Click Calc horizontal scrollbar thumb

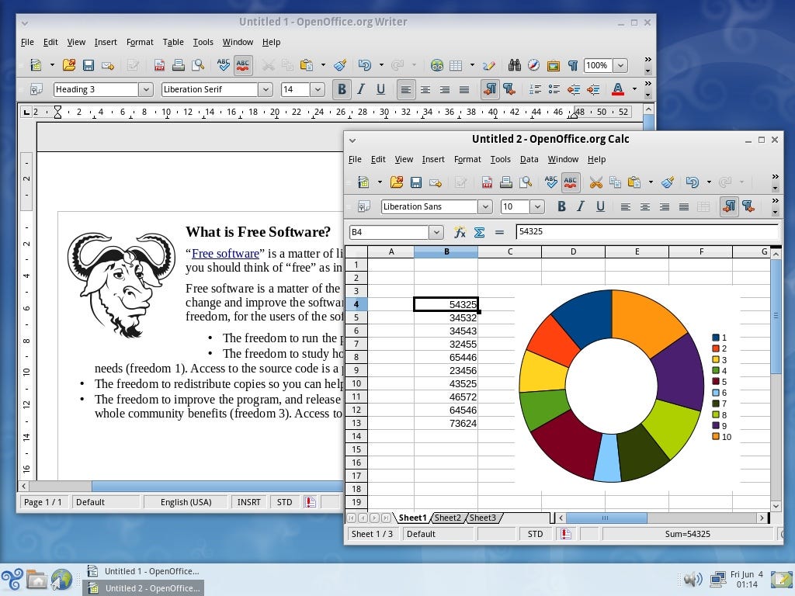coord(606,518)
